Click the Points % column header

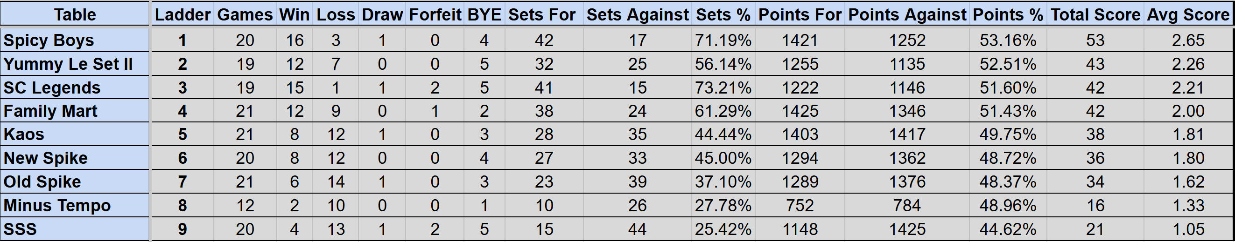(1008, 14)
